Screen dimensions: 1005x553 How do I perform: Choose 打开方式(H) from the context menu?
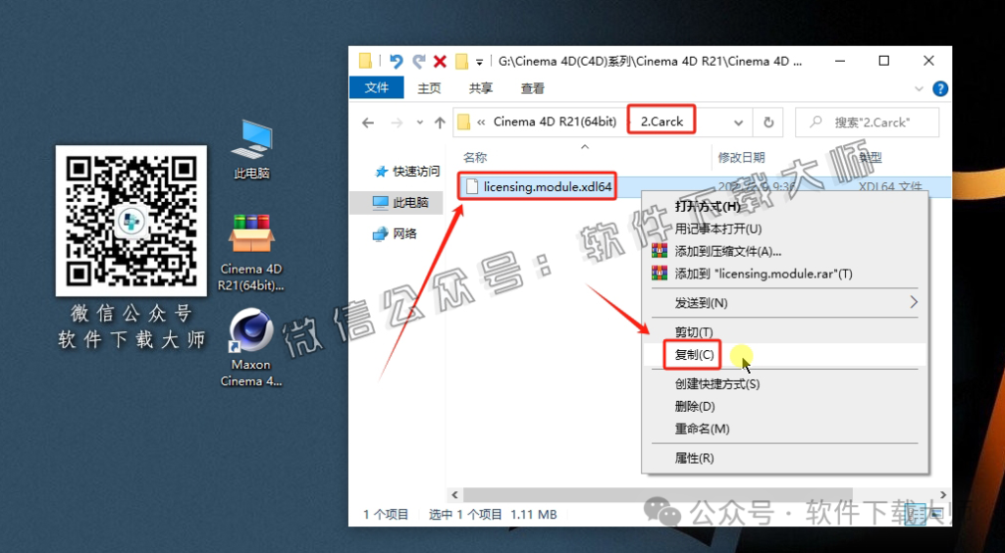(708, 206)
